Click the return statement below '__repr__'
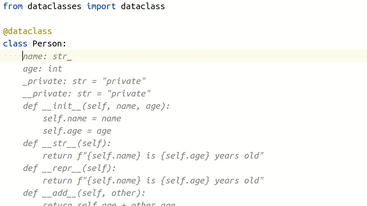The image size is (367, 206). (153, 180)
